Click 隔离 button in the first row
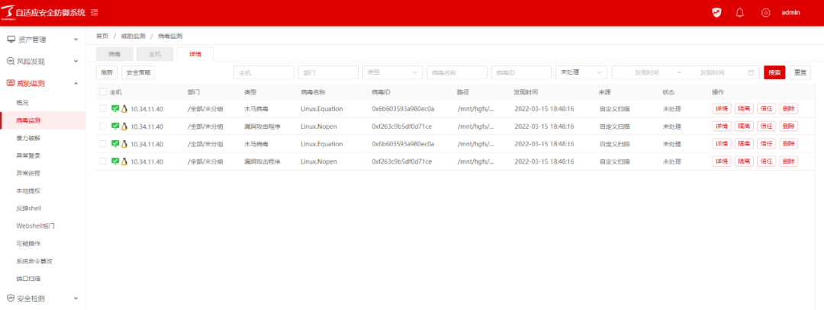The image size is (824, 310). pos(743,109)
